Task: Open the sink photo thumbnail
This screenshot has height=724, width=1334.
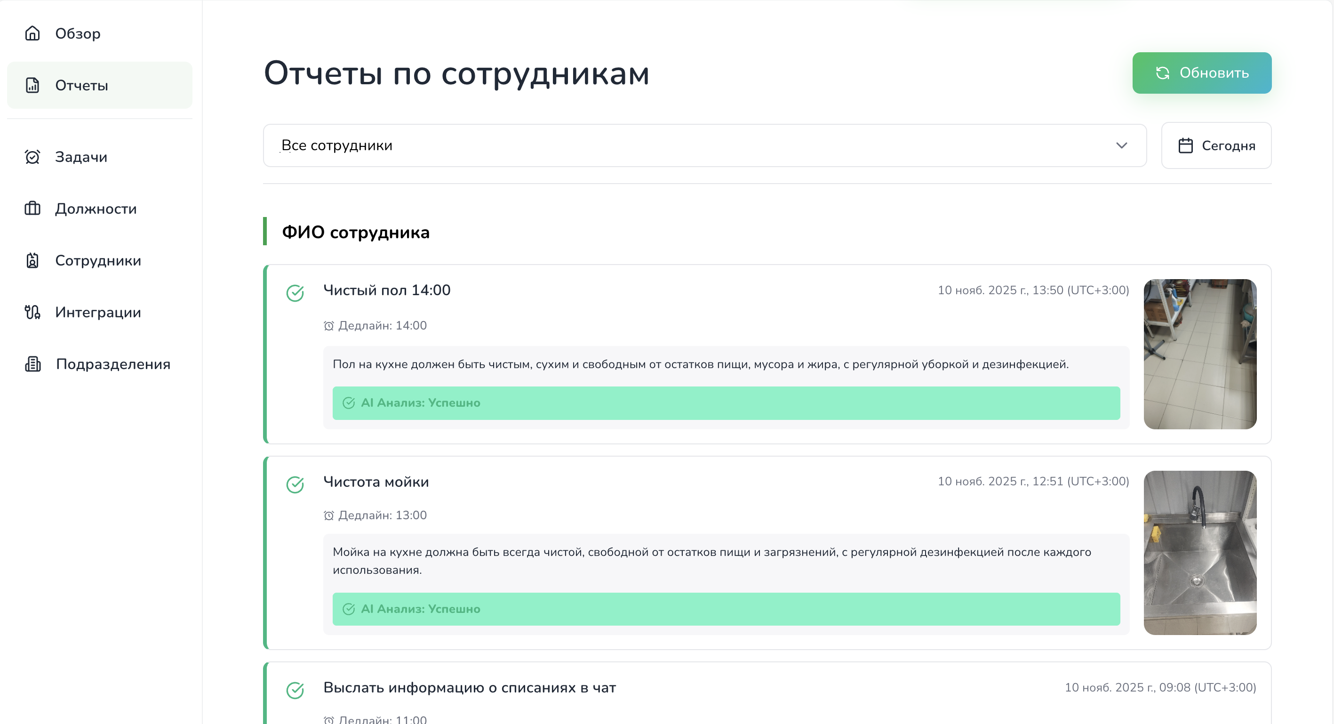Action: click(1200, 553)
